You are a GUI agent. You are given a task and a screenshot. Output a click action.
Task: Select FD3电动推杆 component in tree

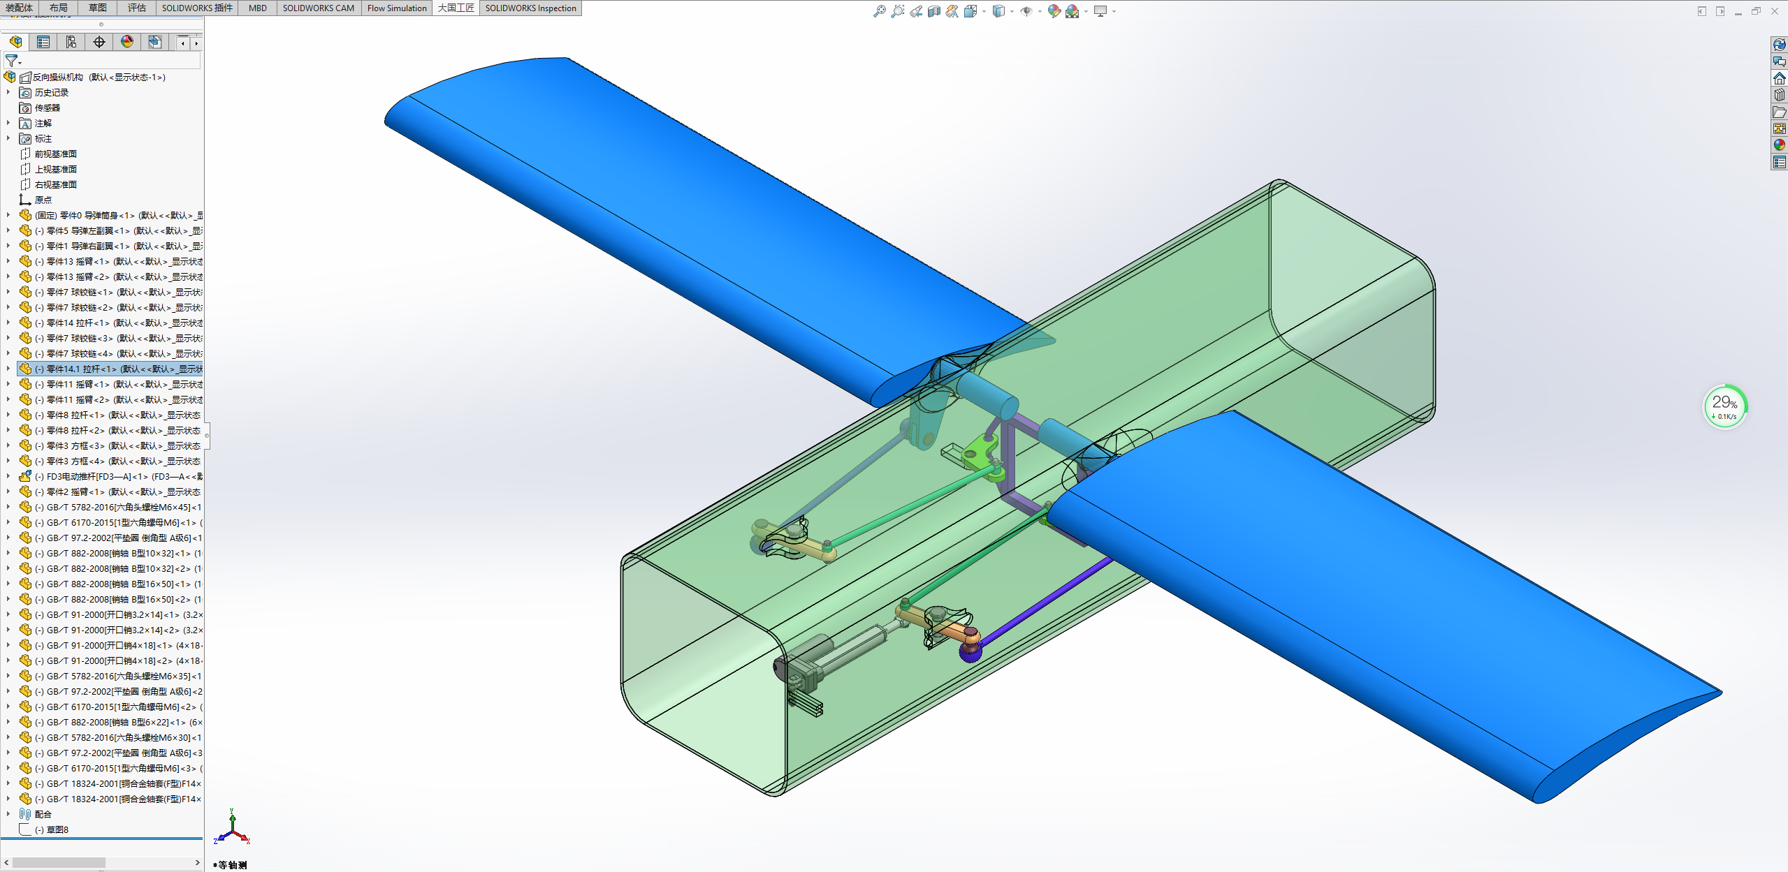pyautogui.click(x=111, y=476)
